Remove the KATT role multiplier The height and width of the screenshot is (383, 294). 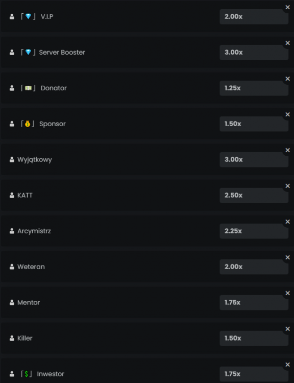coord(287,186)
